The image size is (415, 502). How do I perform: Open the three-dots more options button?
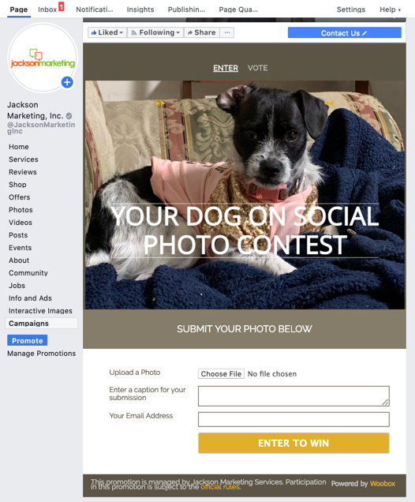(227, 32)
